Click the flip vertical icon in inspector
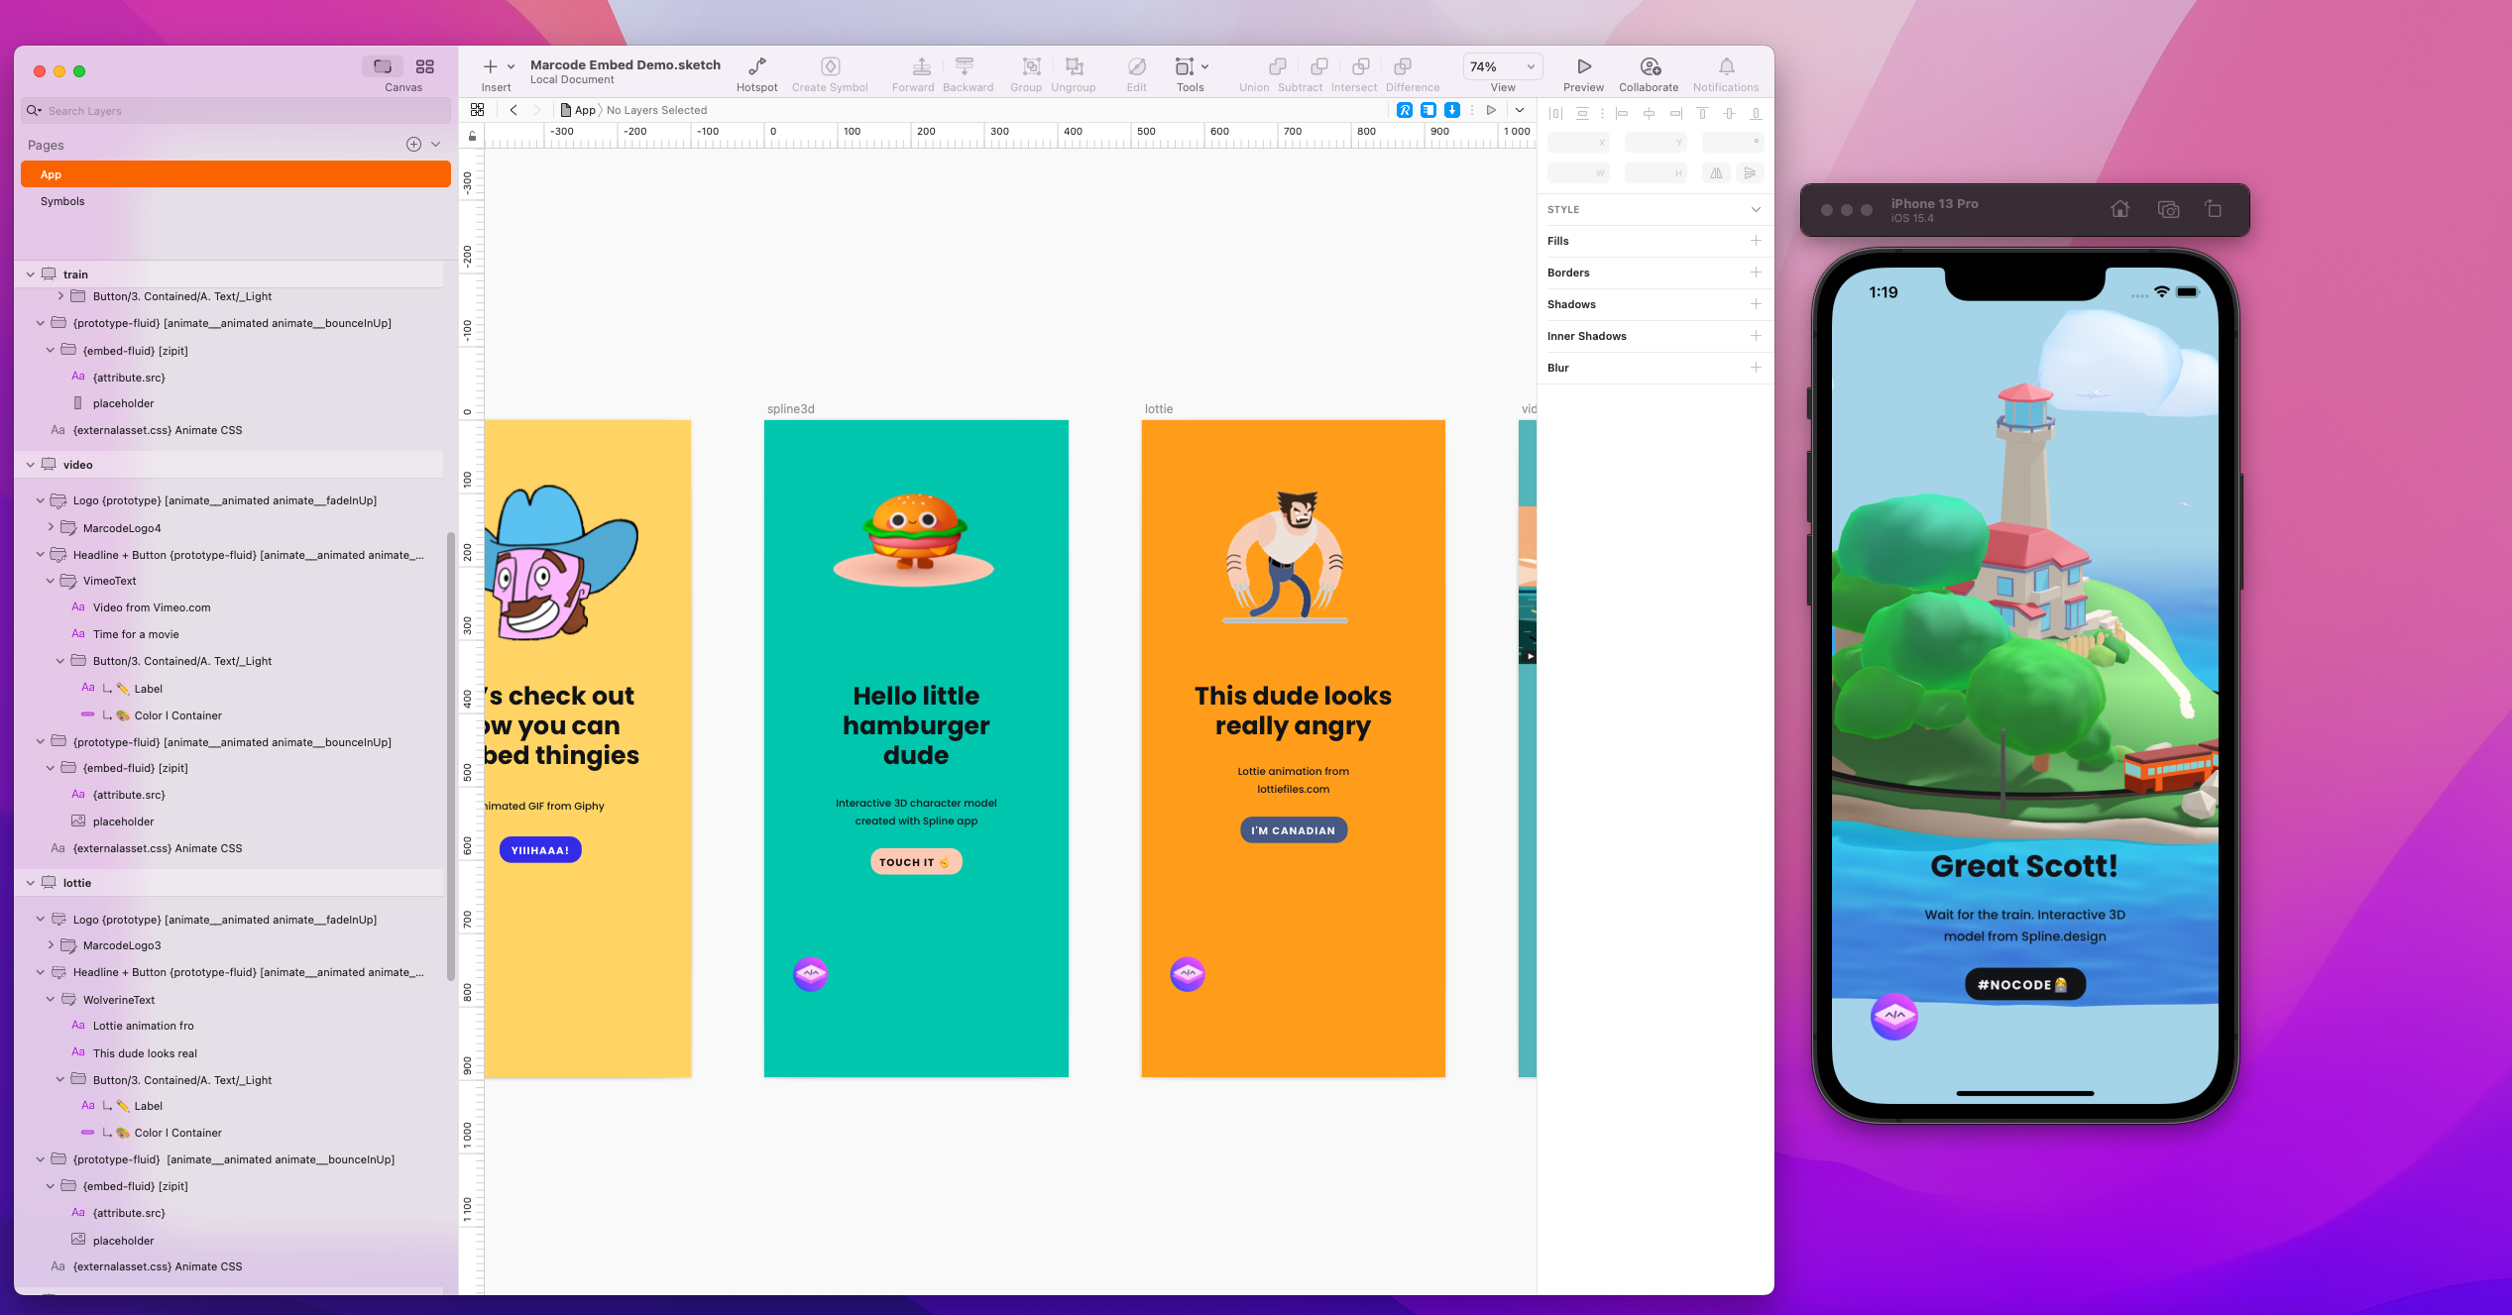The width and height of the screenshot is (2512, 1315). click(1750, 172)
